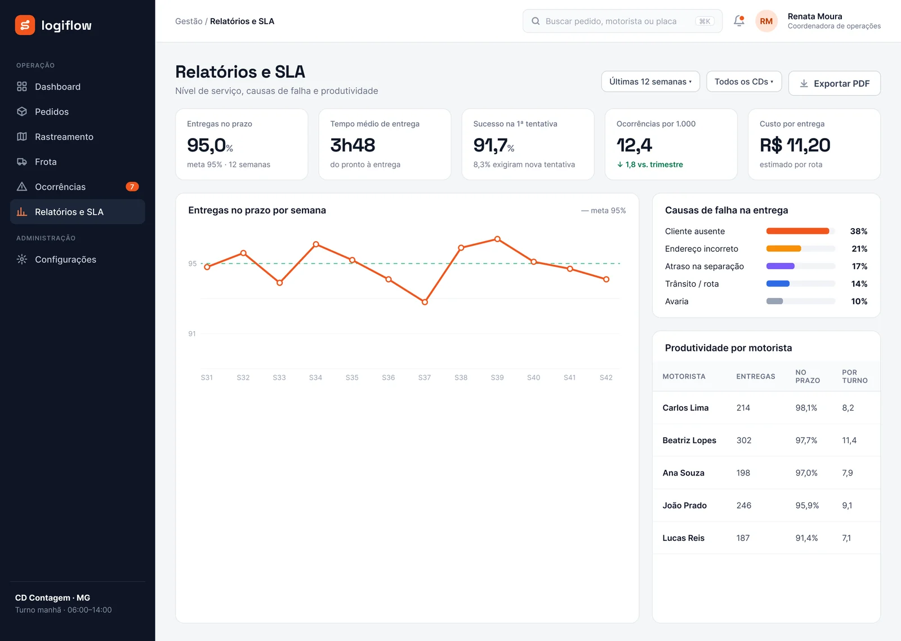Image resolution: width=901 pixels, height=641 pixels.
Task: Open the Dashboard menu item
Action: coord(78,87)
